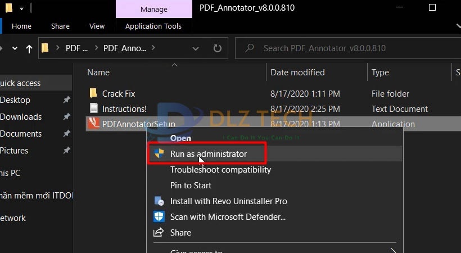Click the date 8/17/2020 1:11 PM
The width and height of the screenshot is (461, 253).
[x=305, y=94]
